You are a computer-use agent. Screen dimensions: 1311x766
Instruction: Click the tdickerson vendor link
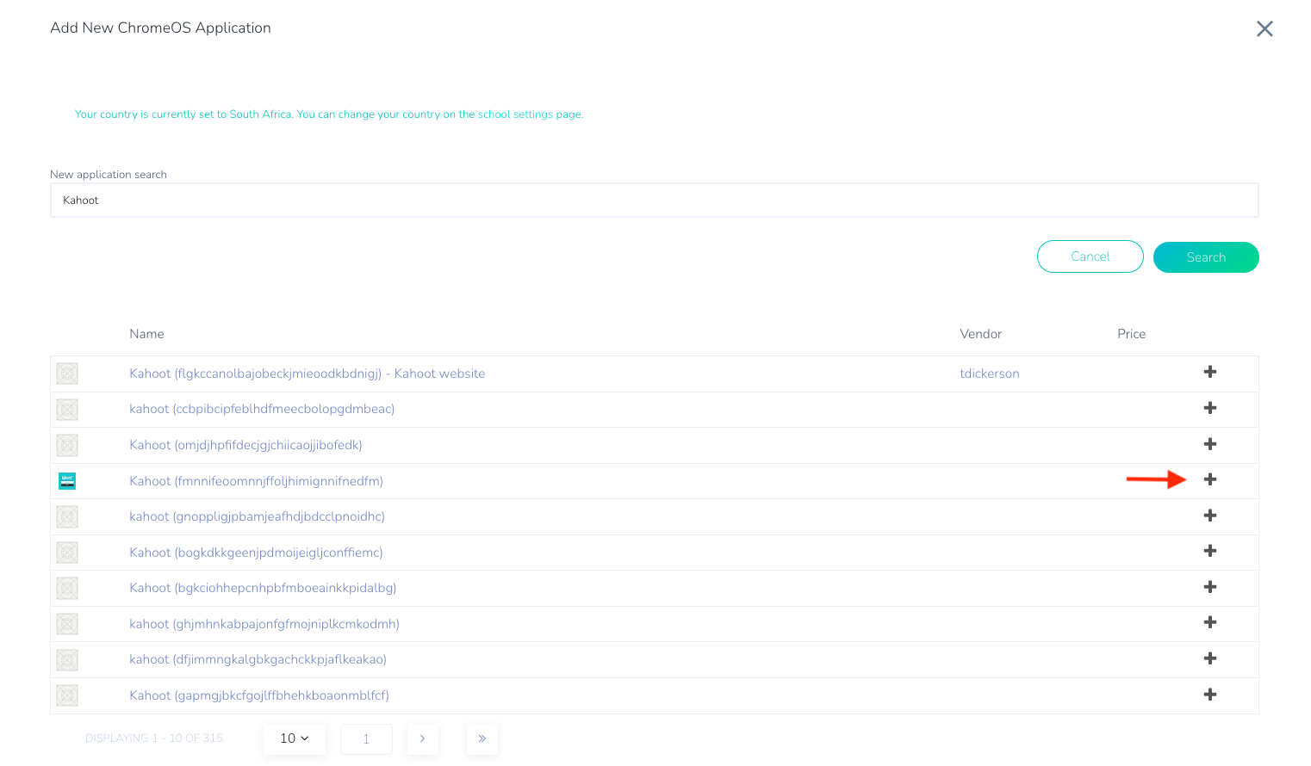pos(989,374)
